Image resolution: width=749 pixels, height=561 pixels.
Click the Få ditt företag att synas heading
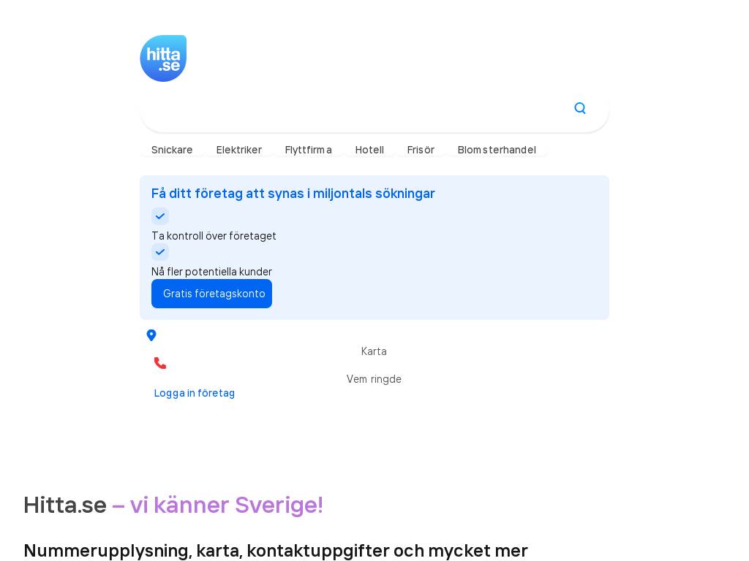pos(293,194)
